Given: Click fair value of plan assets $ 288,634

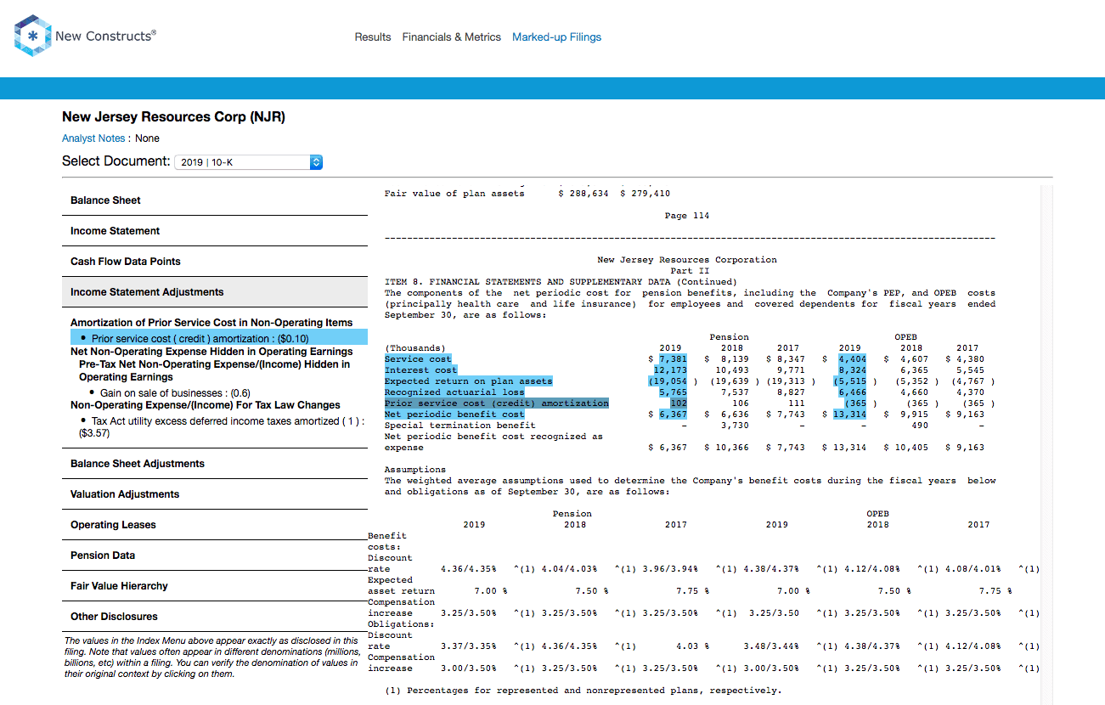Looking at the screenshot, I should (584, 194).
